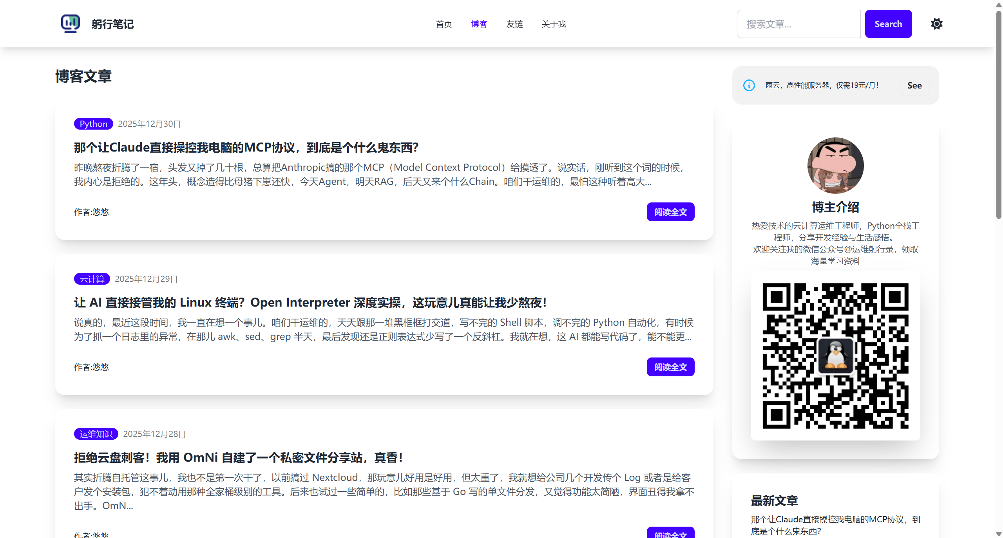
Task: Select the Python category tag
Action: (93, 124)
